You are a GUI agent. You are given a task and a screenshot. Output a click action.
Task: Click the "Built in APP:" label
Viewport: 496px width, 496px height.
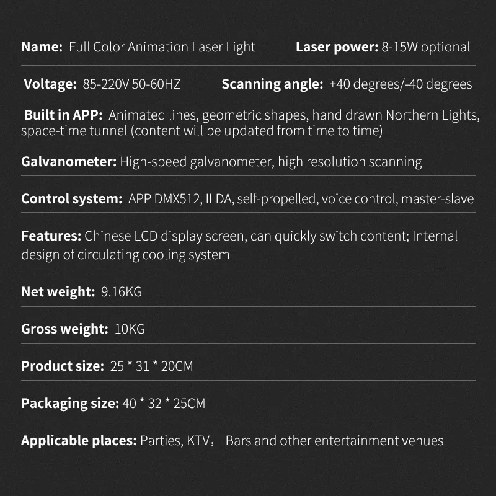[x=63, y=115]
